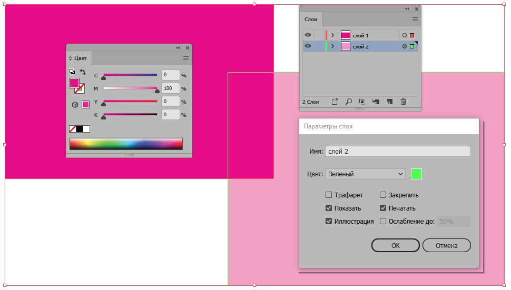Image resolution: width=511 pixels, height=290 pixels.
Task: Click the swap fill and stroke arrows
Action: tap(83, 72)
